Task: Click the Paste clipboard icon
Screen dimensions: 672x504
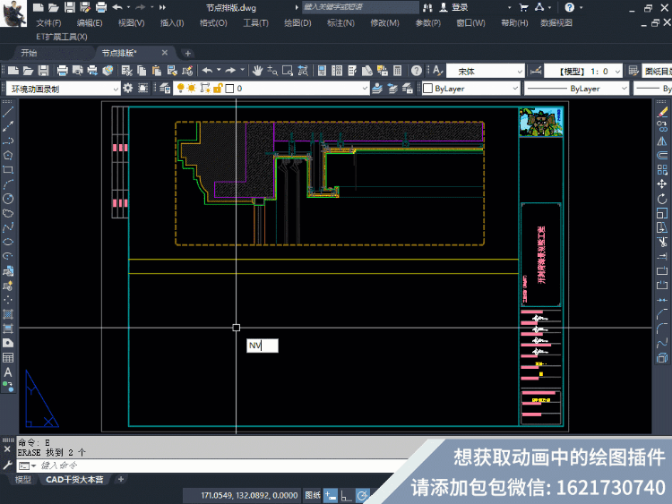Action: (157, 71)
